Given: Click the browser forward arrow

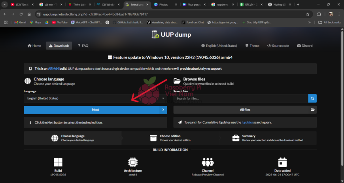Looking at the screenshot, I should [x=13, y=14].
